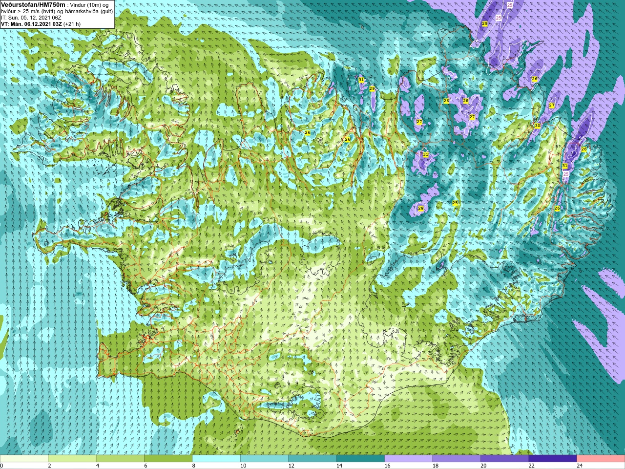
Task: Pick the 18–20 m/s purple legend swatch
Action: tap(457, 459)
